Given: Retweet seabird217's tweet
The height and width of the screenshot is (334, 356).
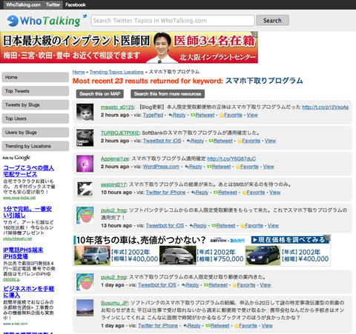Looking at the screenshot, I should [x=225, y=193].
